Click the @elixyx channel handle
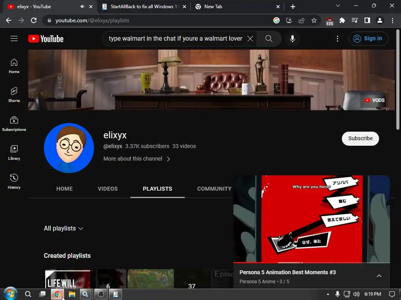This screenshot has width=401, height=300. pos(112,146)
